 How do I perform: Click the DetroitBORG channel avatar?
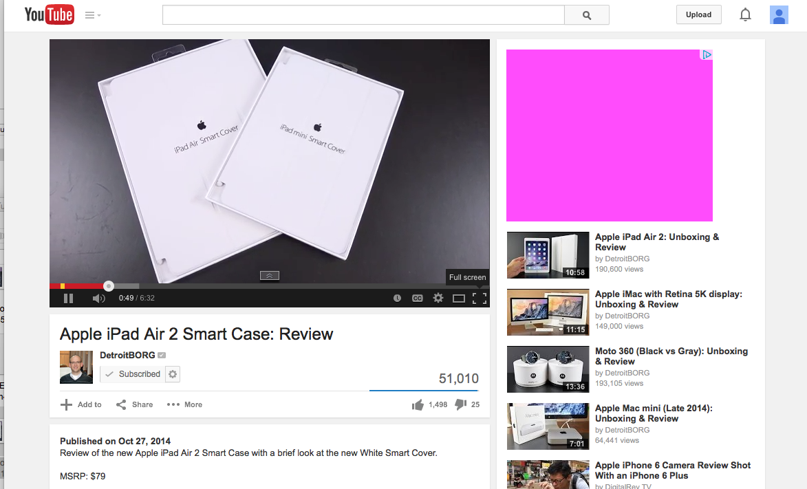[x=76, y=367]
